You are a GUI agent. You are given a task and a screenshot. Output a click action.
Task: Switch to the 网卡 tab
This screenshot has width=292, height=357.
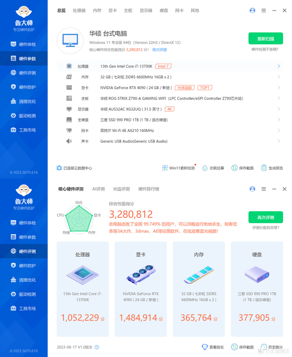pyautogui.click(x=179, y=11)
